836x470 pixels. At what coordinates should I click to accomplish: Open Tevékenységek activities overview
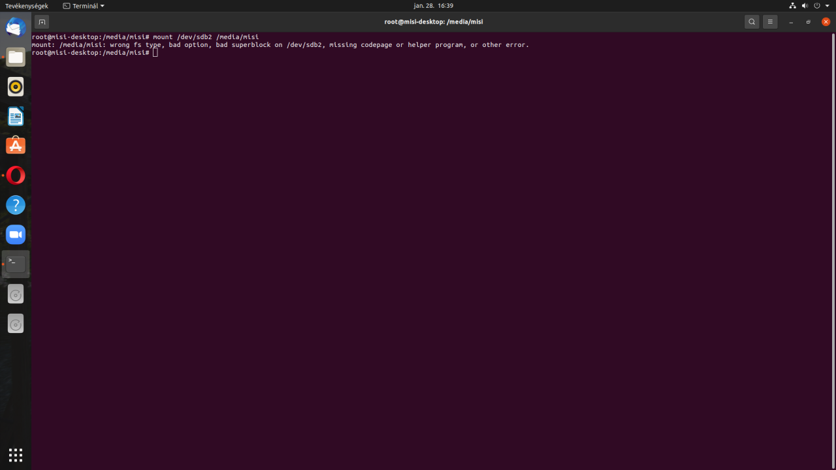(x=27, y=5)
